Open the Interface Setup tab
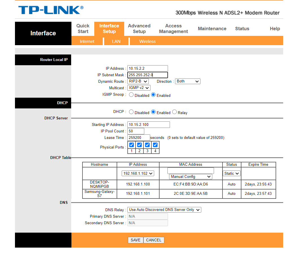Viewport: 297px width, 262px height. 109,29
